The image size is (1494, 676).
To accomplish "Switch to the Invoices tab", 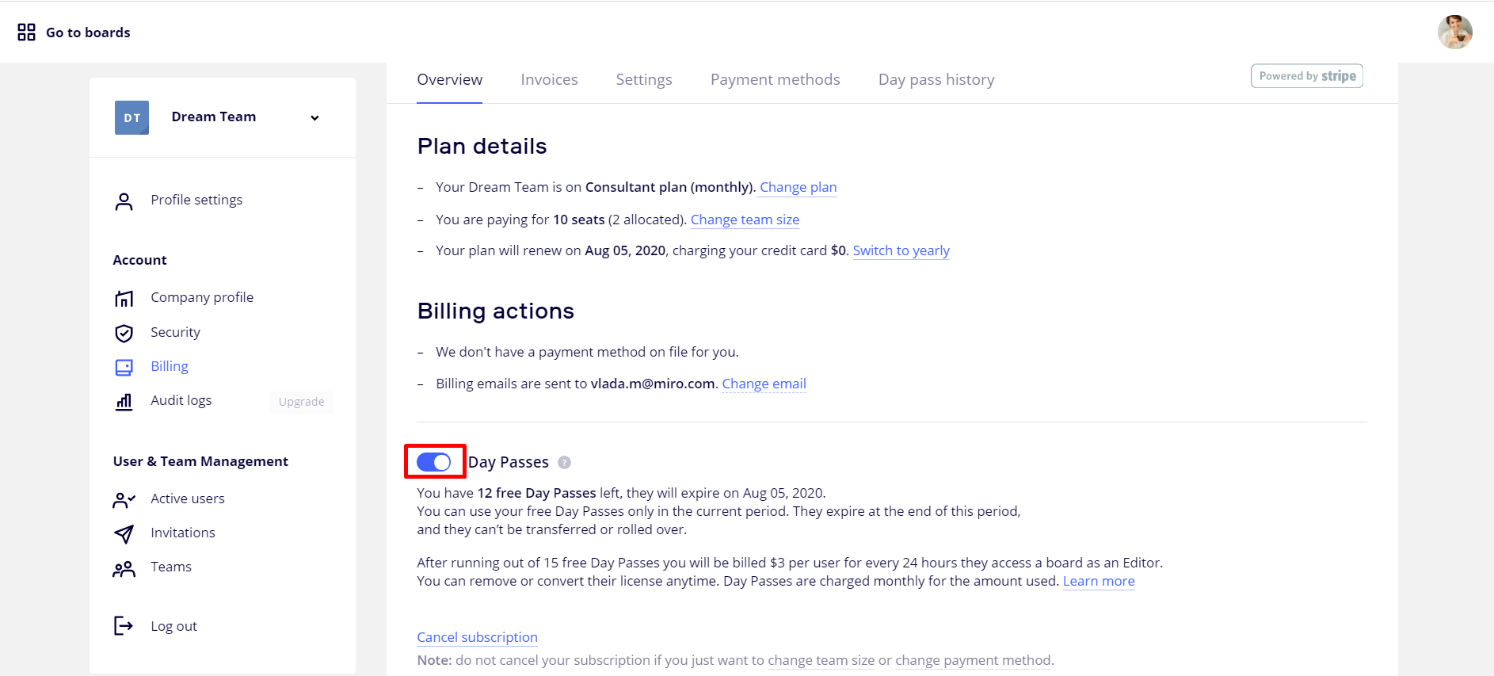I will click(x=549, y=80).
